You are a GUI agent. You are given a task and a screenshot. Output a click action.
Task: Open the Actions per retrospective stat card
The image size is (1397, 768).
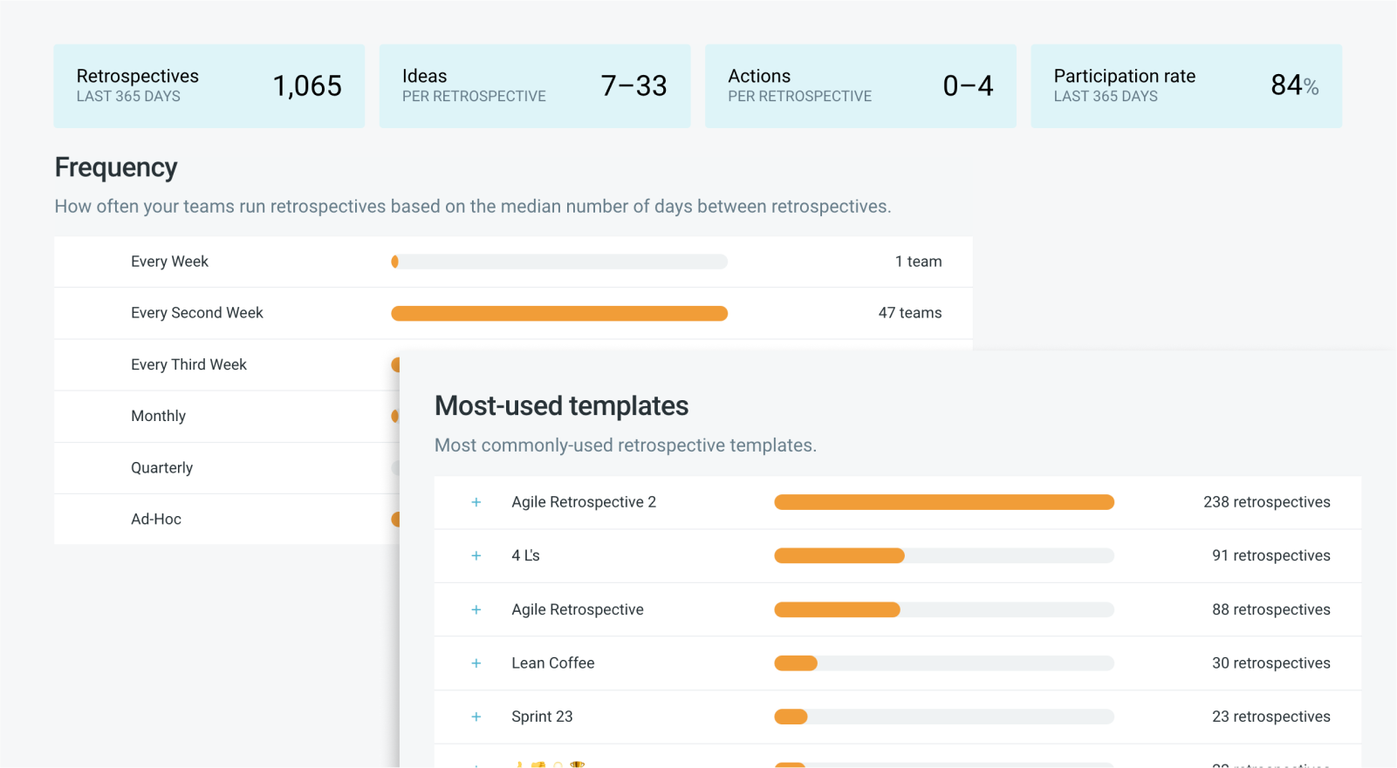click(x=860, y=86)
